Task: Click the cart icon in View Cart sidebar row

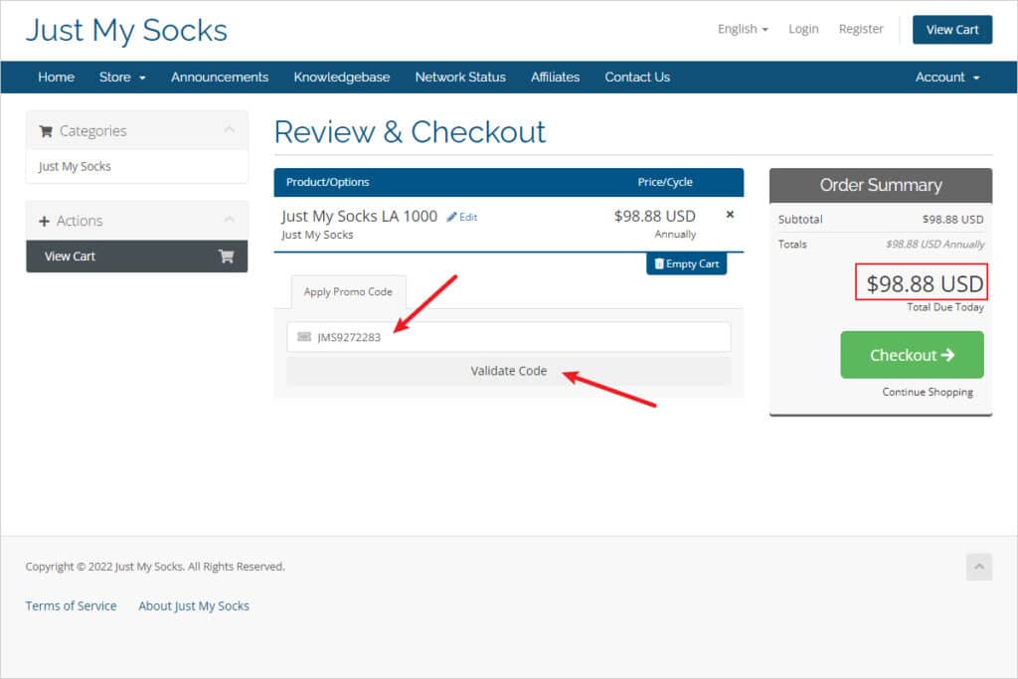Action: [226, 256]
